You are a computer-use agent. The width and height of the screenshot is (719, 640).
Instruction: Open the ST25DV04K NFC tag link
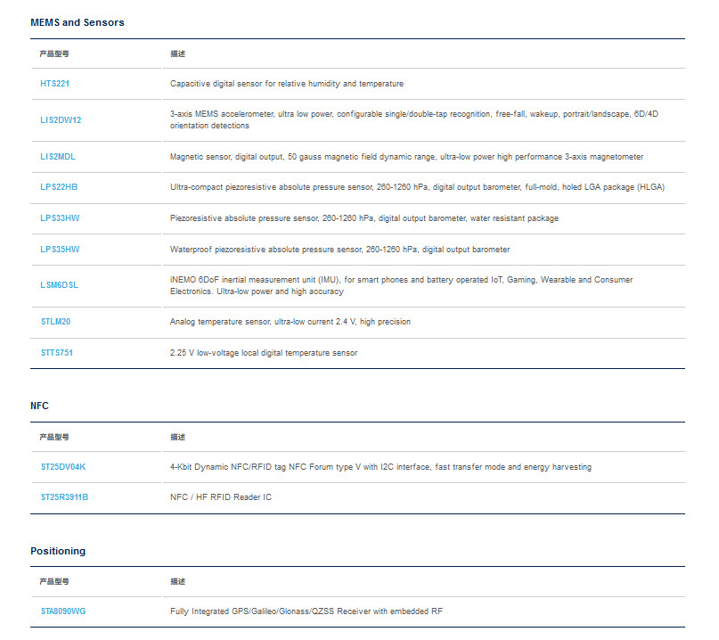click(x=63, y=467)
